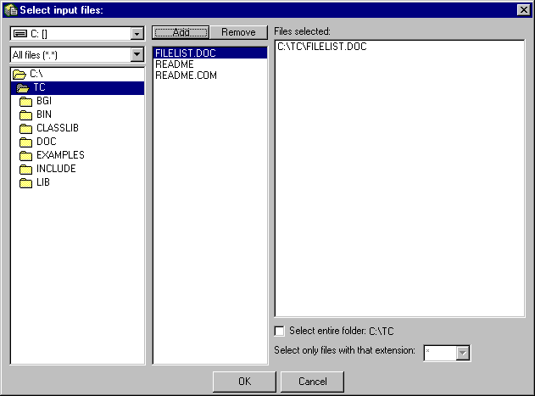This screenshot has width=535, height=396.
Task: Click the INCLUDE folder name
Action: (x=56, y=169)
